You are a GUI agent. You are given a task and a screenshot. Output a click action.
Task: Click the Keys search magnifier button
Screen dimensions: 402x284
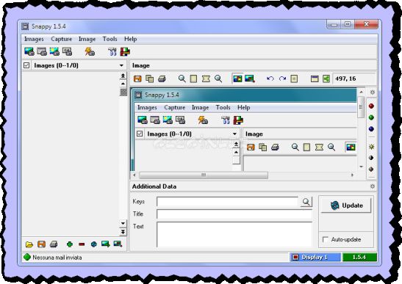point(306,202)
